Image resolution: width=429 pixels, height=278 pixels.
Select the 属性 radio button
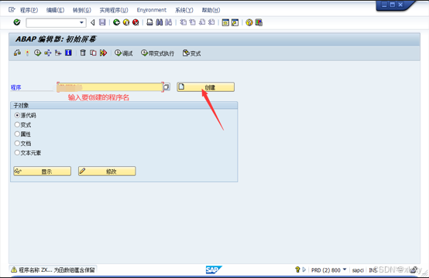point(17,134)
